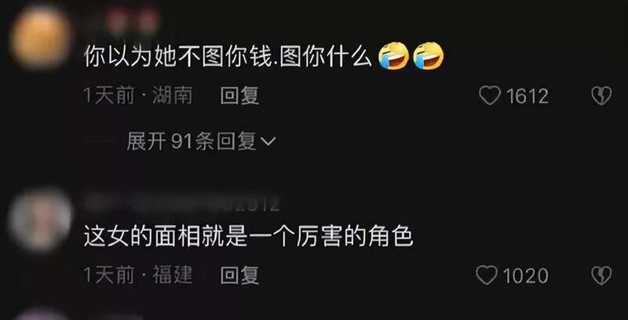
Task: Click the chevron beside 91条回复
Action: 268,141
